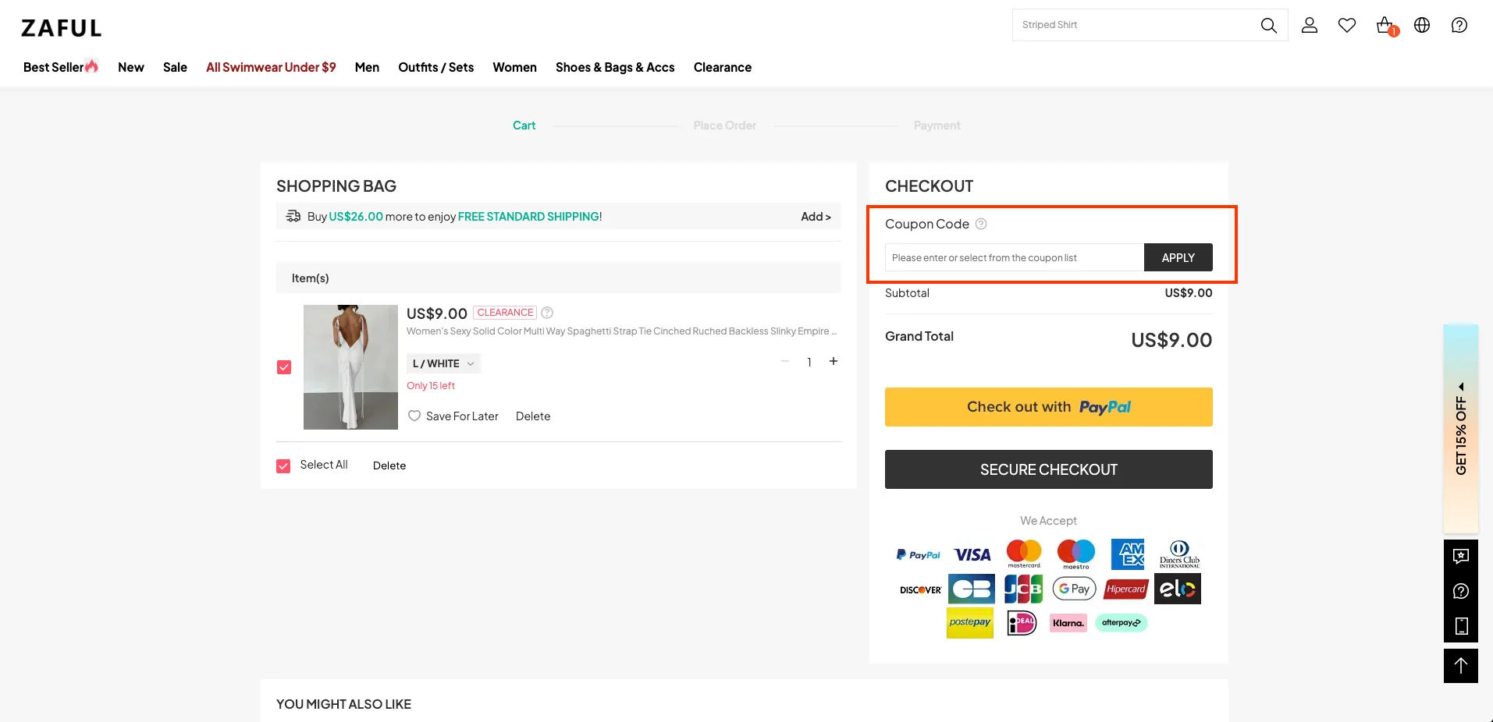Click the Maestro payment logo
1493x722 pixels.
pos(1075,554)
